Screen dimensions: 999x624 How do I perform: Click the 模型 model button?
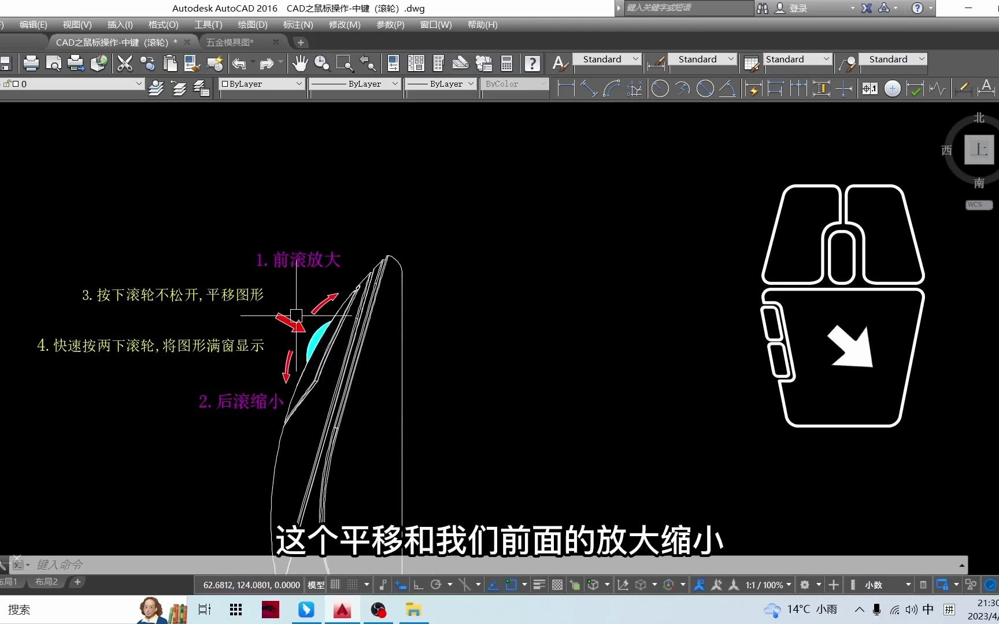(x=315, y=584)
